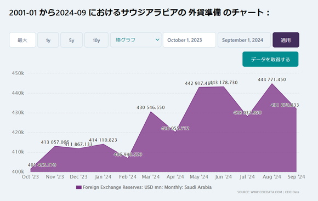The height and width of the screenshot is (201, 318).
Task: Click the 401 453.170 October data label
Action: click(42, 165)
